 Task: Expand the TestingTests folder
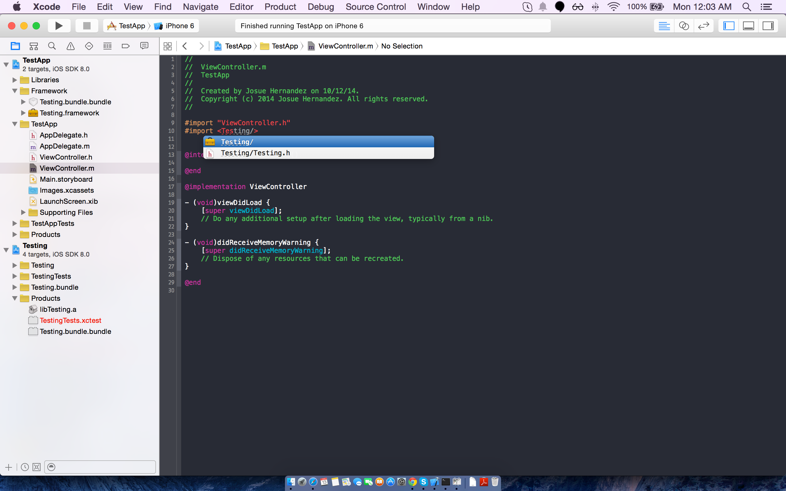pos(15,276)
